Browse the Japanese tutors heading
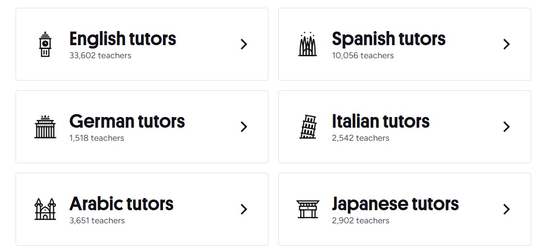Image resolution: width=538 pixels, height=251 pixels. (395, 204)
